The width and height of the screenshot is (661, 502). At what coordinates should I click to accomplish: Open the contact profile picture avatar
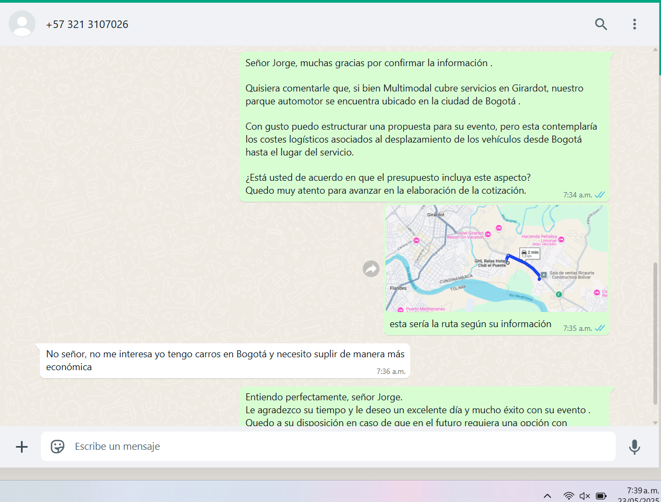click(x=22, y=24)
